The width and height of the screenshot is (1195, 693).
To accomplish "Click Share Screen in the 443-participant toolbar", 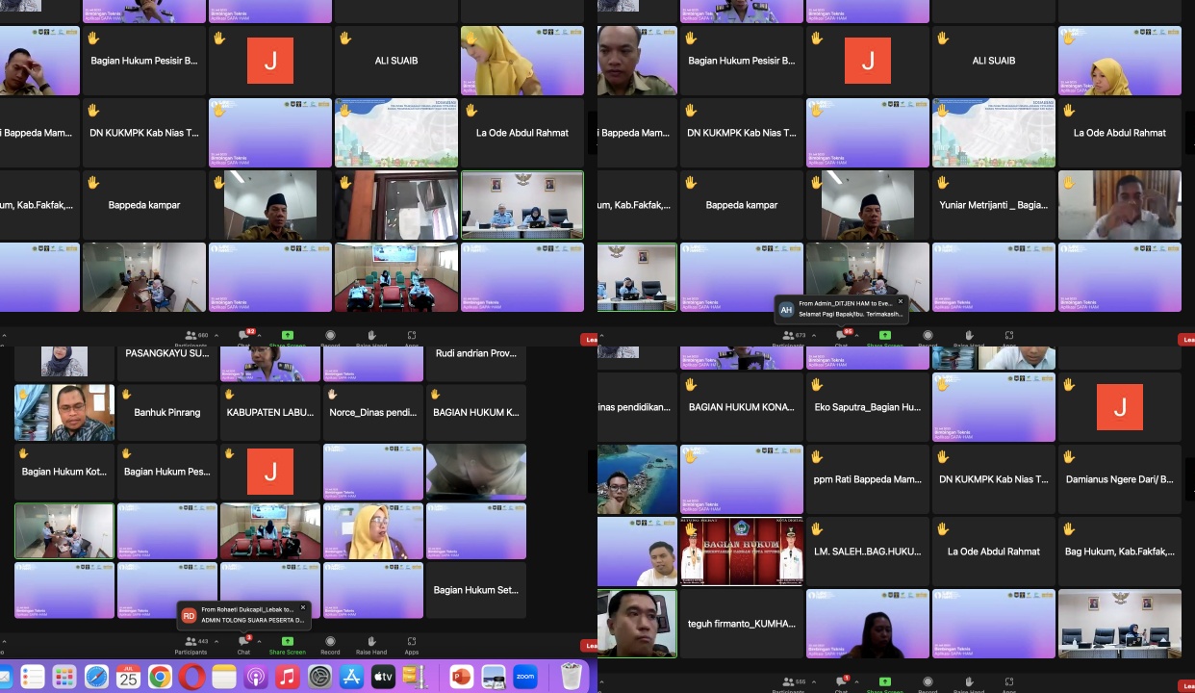I will (x=287, y=644).
